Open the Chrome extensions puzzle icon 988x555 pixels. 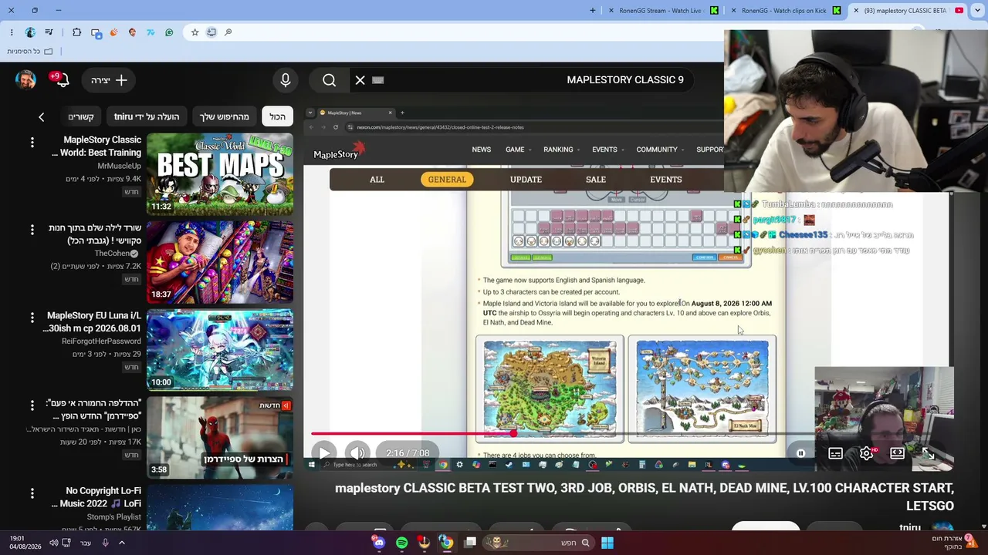(76, 32)
